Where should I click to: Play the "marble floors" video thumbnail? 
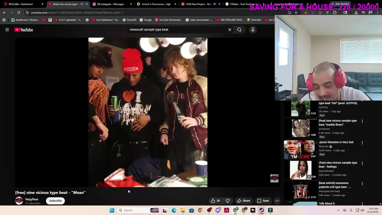301,128
